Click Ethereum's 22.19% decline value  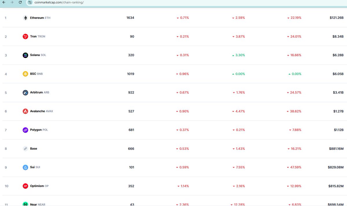coord(294,18)
